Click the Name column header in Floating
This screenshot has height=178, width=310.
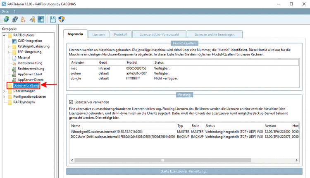[x=123, y=126]
